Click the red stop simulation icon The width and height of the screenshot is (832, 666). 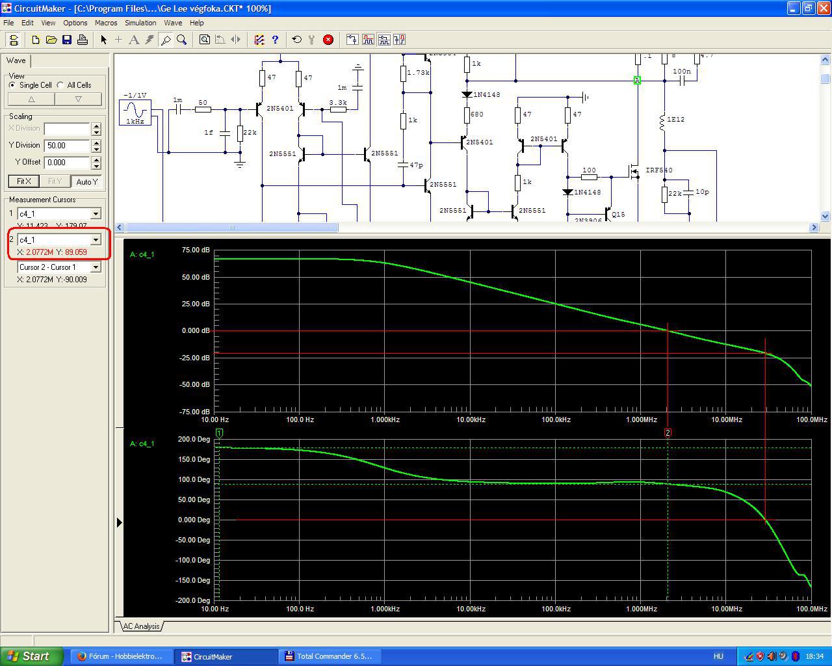[328, 40]
